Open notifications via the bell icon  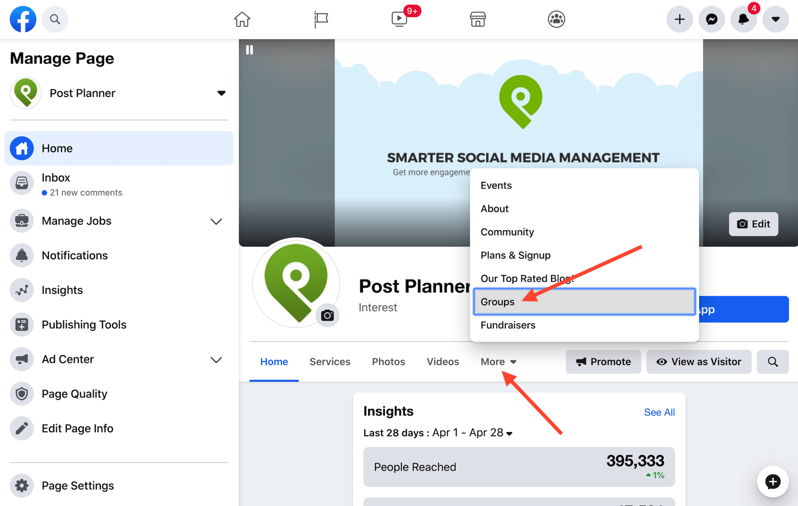[744, 19]
